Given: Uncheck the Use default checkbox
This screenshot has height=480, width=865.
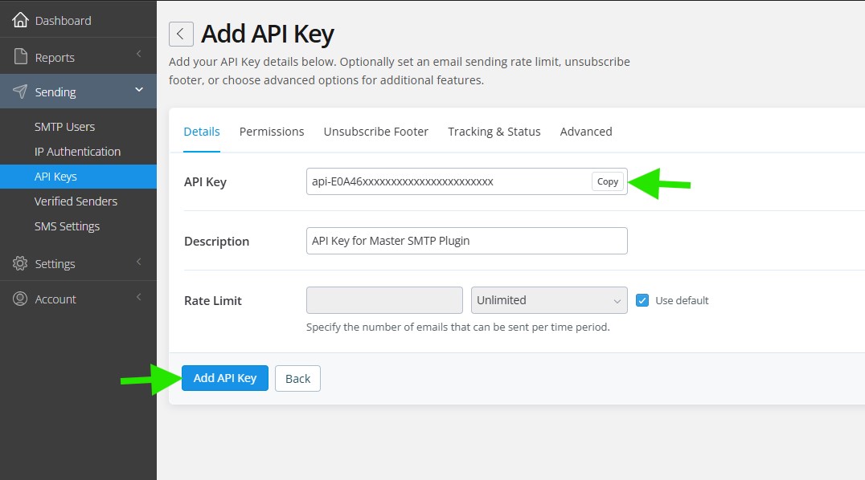Looking at the screenshot, I should tap(642, 300).
